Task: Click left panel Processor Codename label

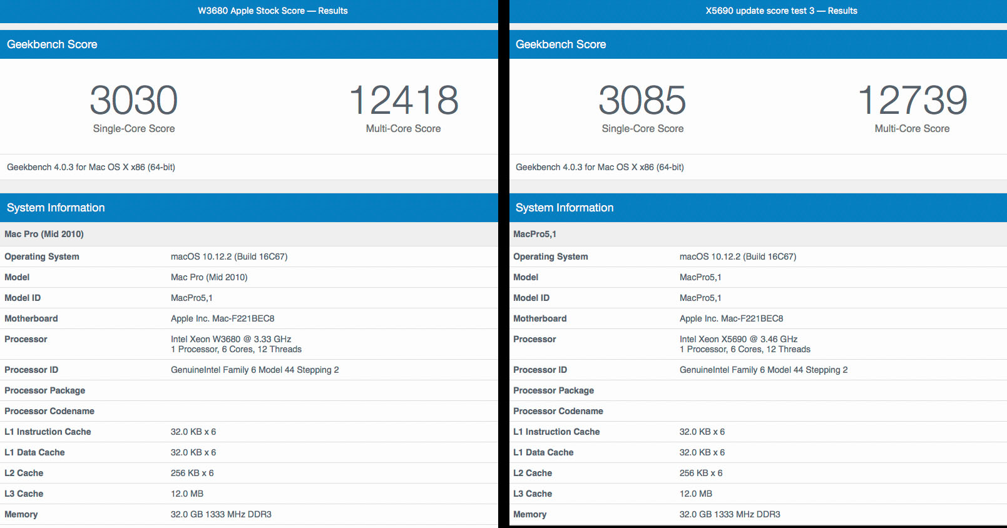Action: [49, 411]
